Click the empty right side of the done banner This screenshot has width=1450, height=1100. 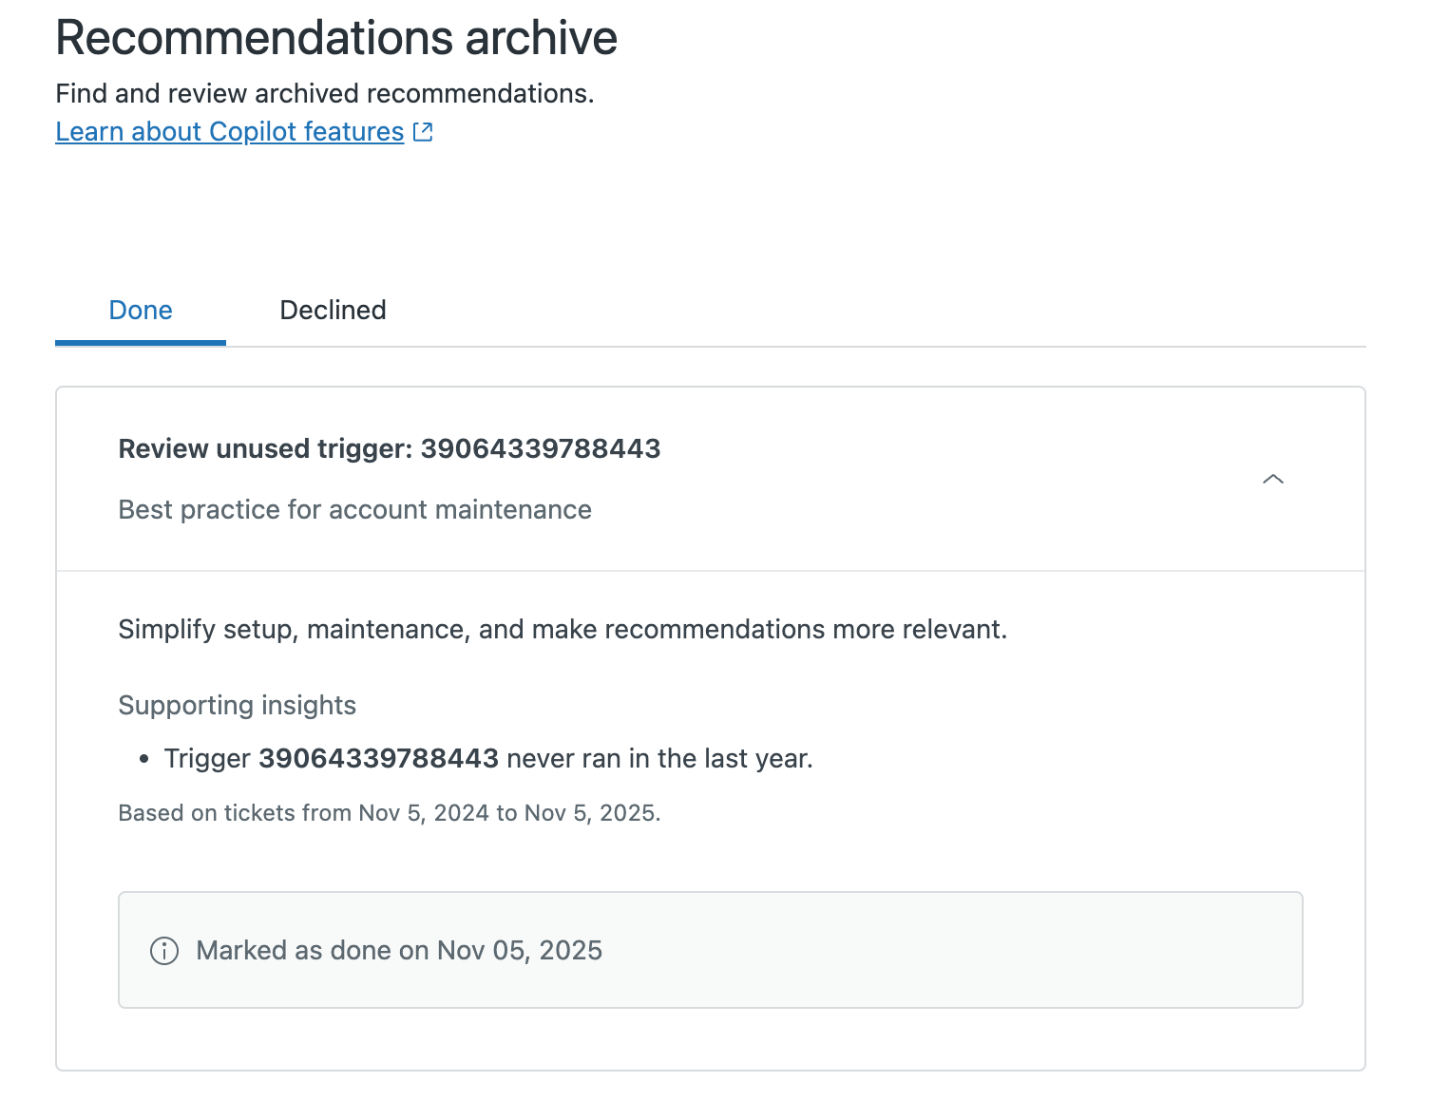998,951
